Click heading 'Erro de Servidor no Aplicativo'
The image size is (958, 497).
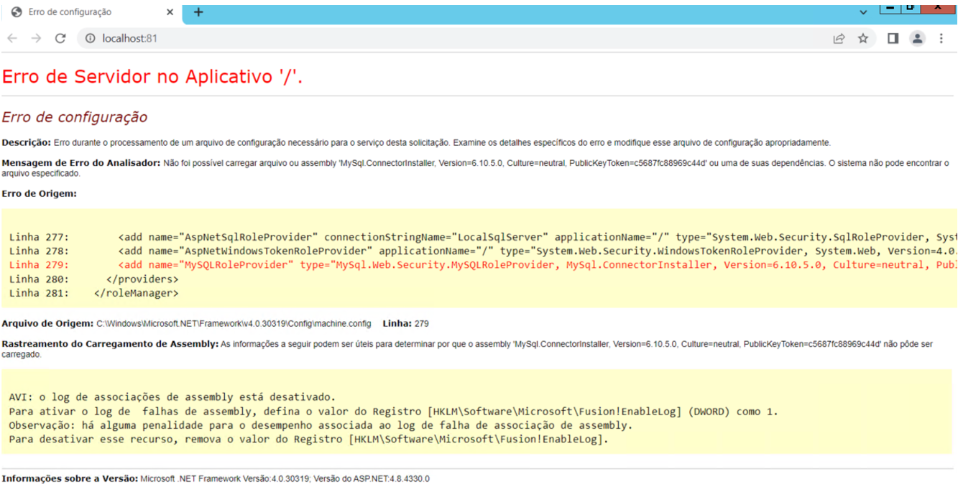152,77
